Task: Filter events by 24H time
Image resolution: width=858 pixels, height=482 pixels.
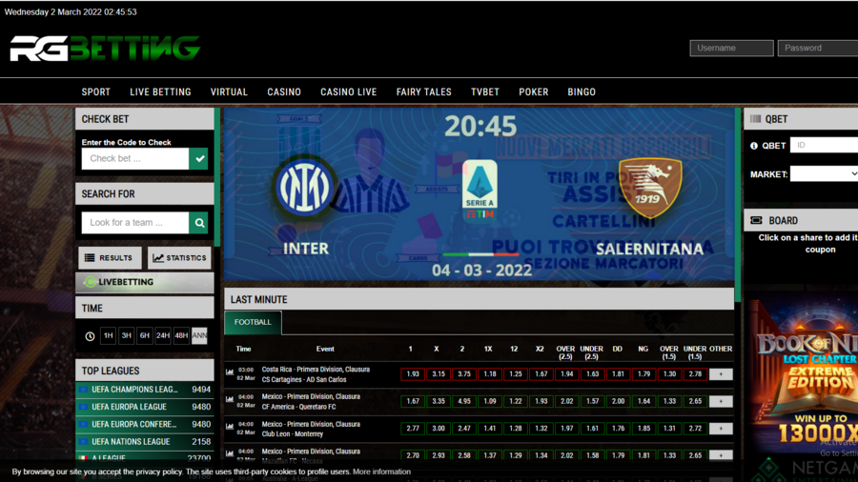Action: (163, 335)
